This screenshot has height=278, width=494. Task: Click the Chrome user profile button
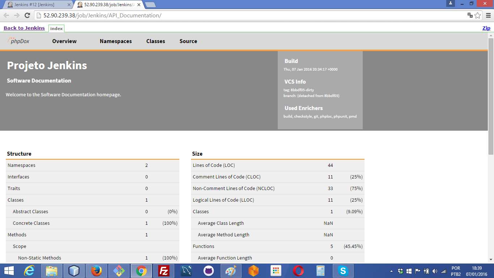point(450,3)
